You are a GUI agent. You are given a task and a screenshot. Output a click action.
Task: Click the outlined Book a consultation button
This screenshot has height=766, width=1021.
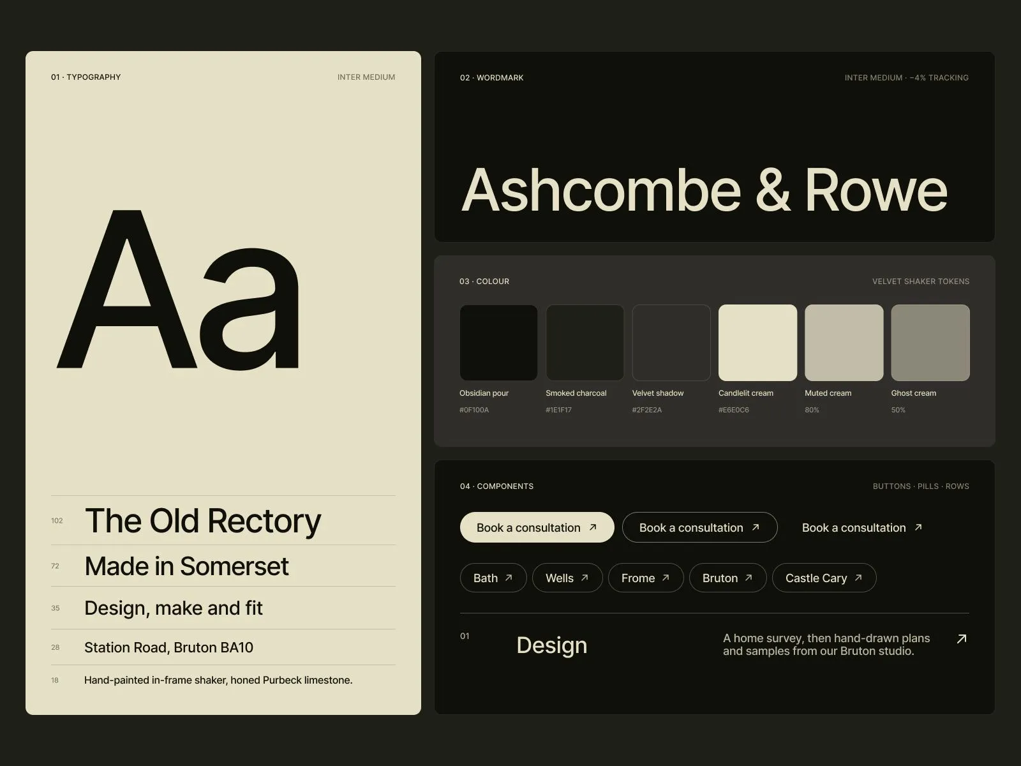pos(699,527)
